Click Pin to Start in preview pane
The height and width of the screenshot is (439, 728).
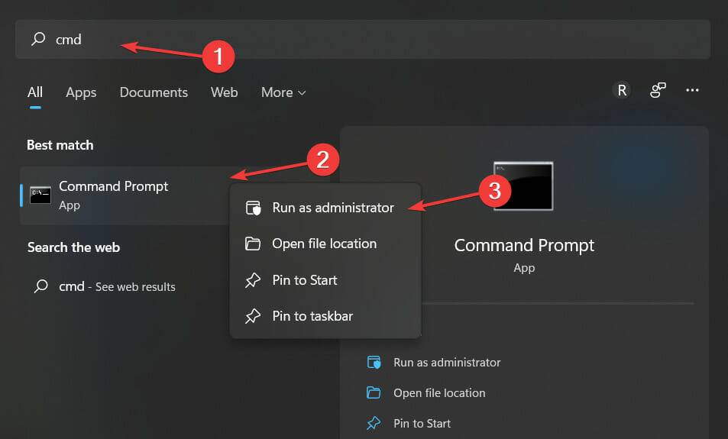click(422, 423)
